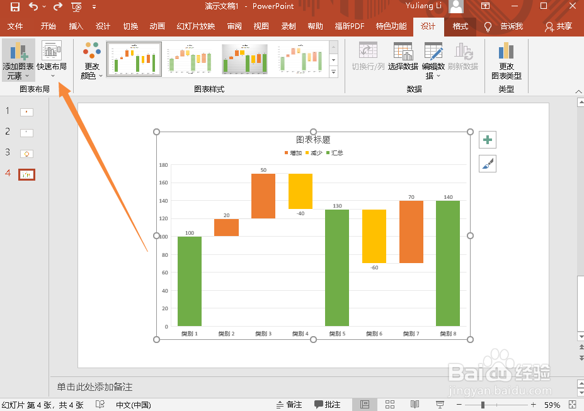Select the third gray-background chart style
This screenshot has height=411, width=584.
(x=244, y=59)
